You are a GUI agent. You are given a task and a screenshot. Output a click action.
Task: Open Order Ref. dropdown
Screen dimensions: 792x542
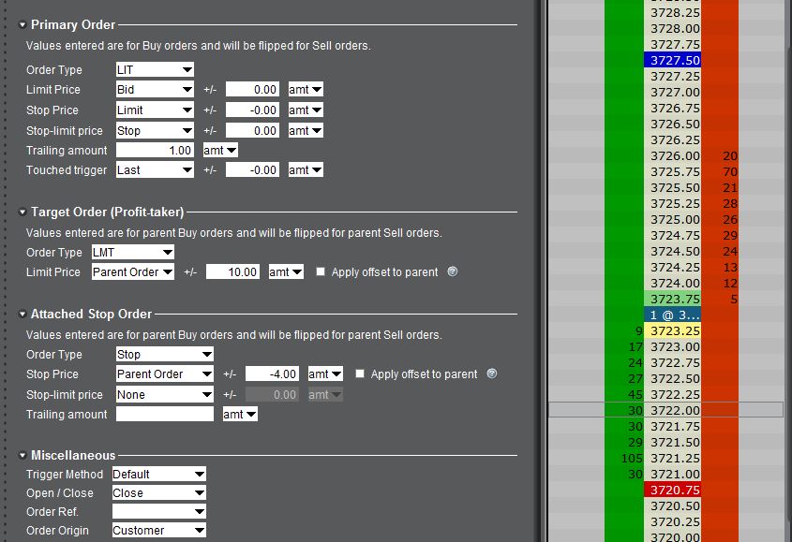pos(159,511)
